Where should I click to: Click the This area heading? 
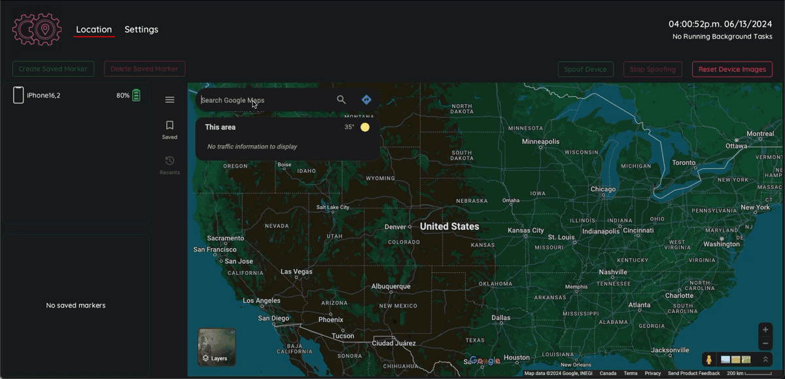(220, 127)
